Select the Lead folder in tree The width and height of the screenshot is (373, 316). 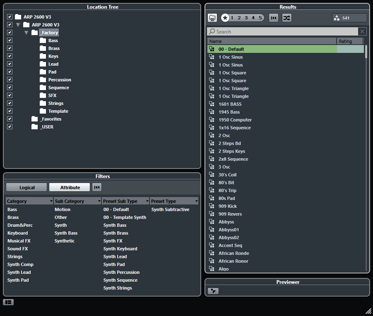[53, 64]
